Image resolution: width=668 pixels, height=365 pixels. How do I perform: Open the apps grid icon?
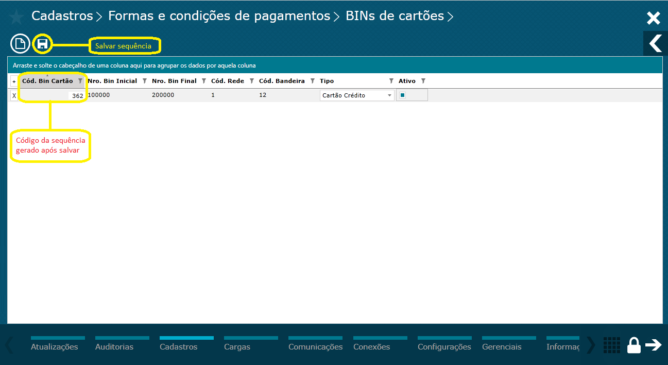[x=611, y=345]
